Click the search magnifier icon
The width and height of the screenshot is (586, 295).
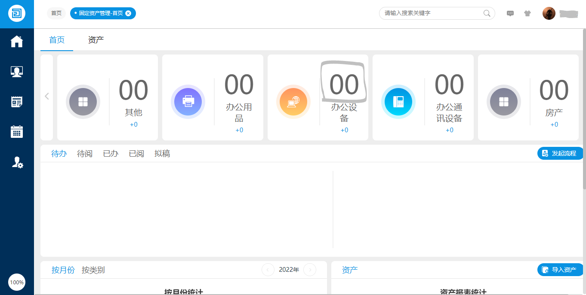coord(487,13)
